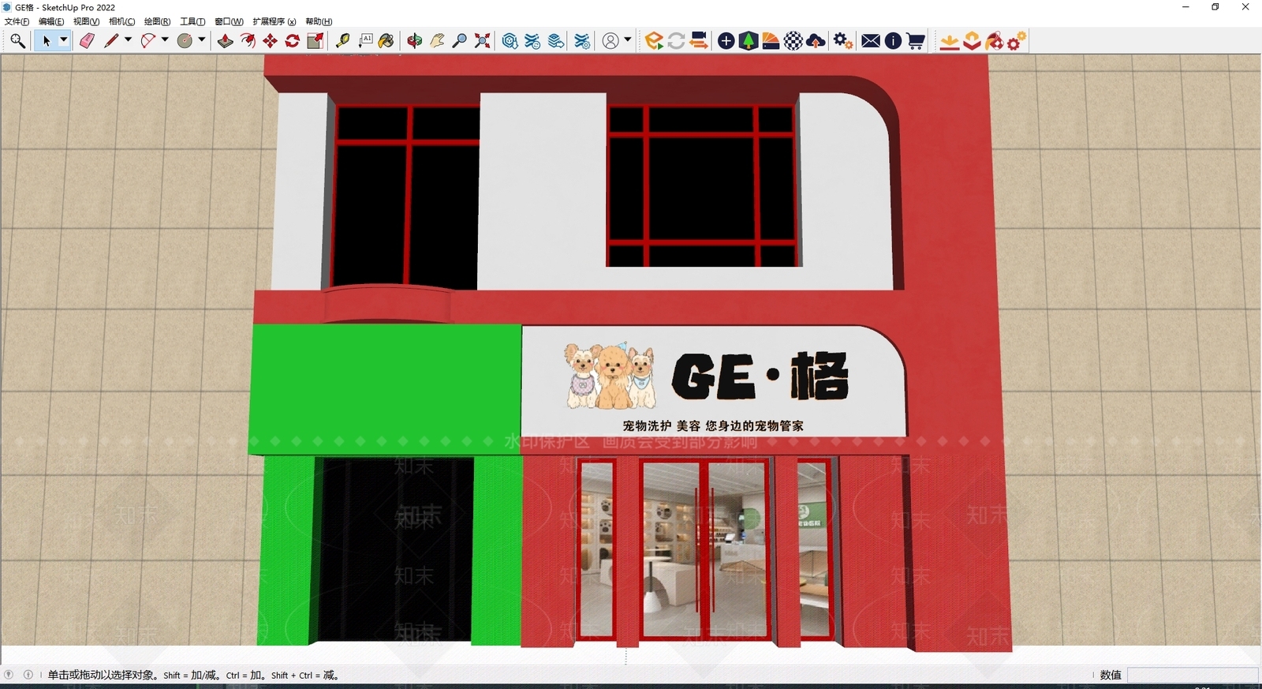The image size is (1262, 689).
Task: Open the 帮助(H) menu
Action: point(319,21)
